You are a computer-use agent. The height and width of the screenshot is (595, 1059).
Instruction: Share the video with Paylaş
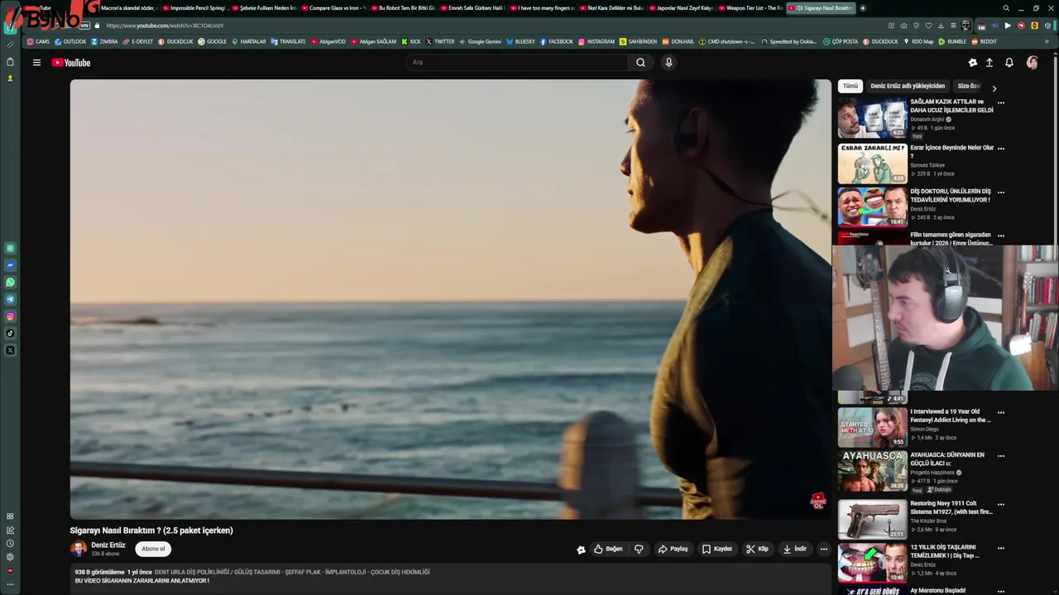pos(673,549)
